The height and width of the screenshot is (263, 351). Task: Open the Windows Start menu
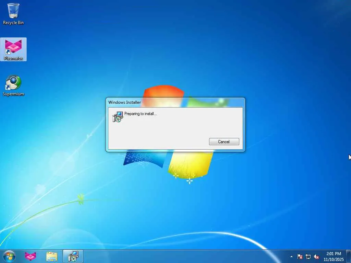point(9,256)
